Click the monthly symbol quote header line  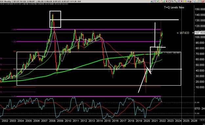coord(41,1)
